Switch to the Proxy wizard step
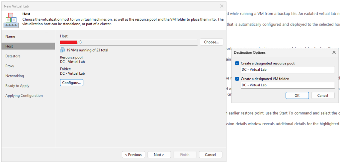 point(10,66)
